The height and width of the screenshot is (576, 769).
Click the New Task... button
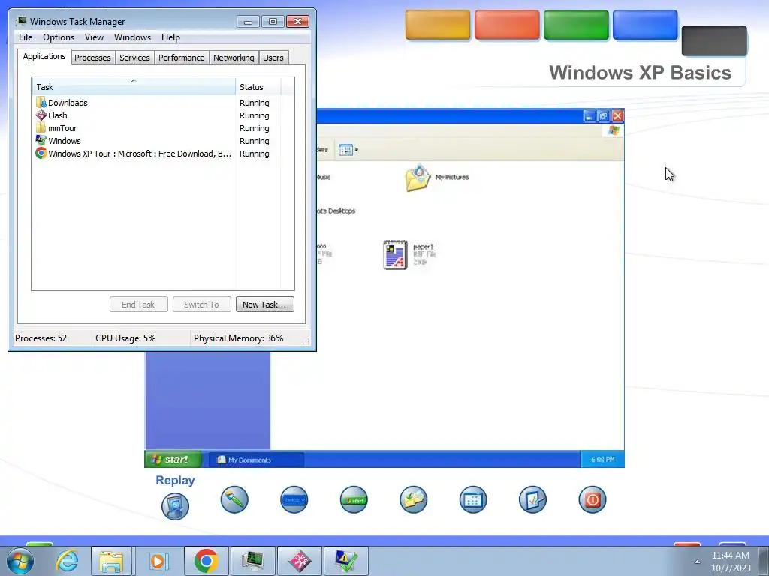265,304
